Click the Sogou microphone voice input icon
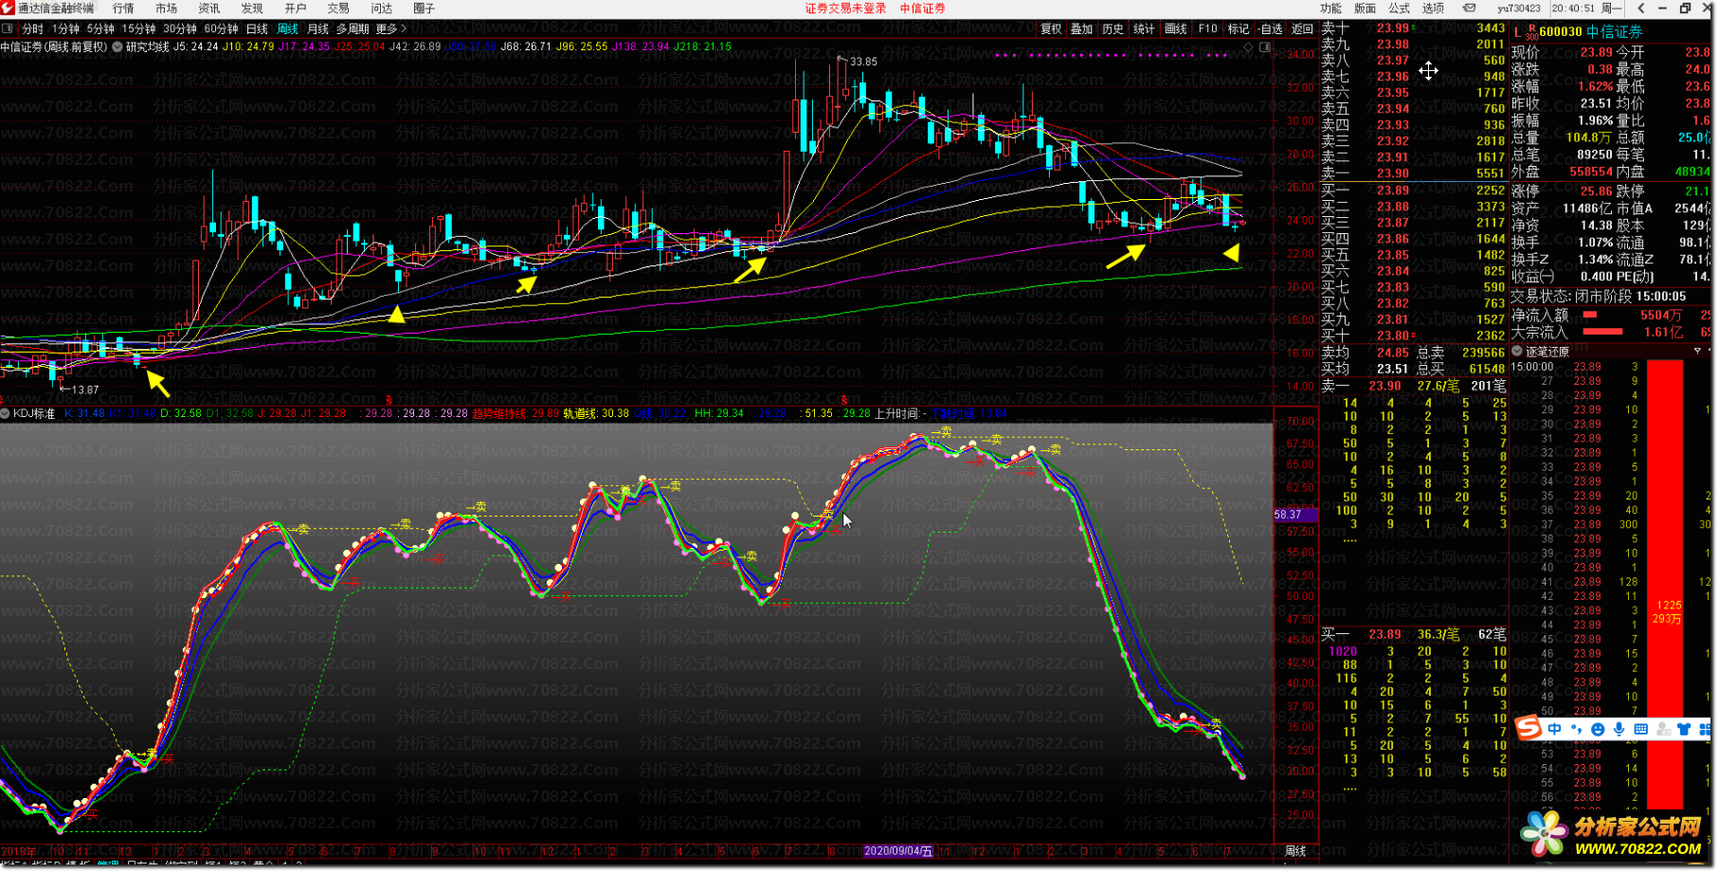Screen dimensions: 1719x872 click(x=1619, y=729)
